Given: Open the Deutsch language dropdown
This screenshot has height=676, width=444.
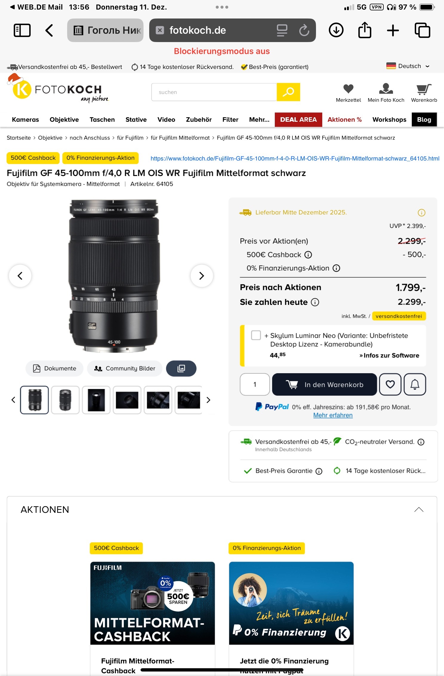Looking at the screenshot, I should coord(408,66).
